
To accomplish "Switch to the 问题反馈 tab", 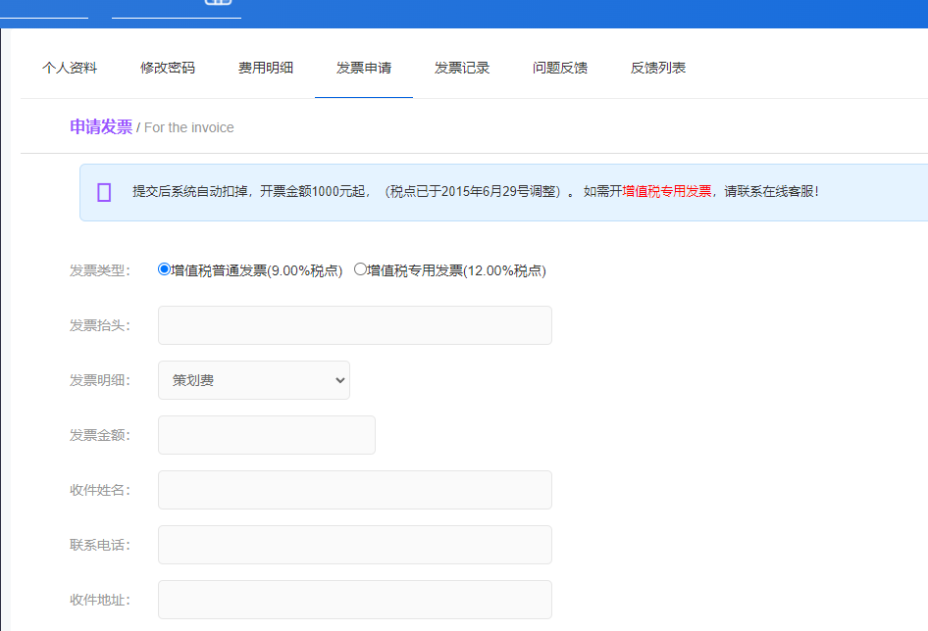I will (x=559, y=68).
